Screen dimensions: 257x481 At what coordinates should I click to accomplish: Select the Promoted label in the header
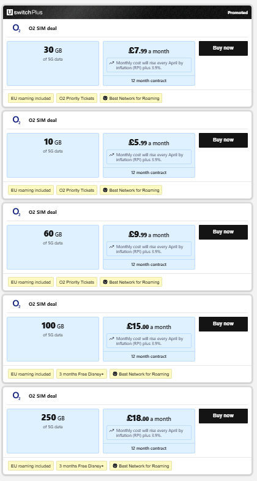point(237,13)
